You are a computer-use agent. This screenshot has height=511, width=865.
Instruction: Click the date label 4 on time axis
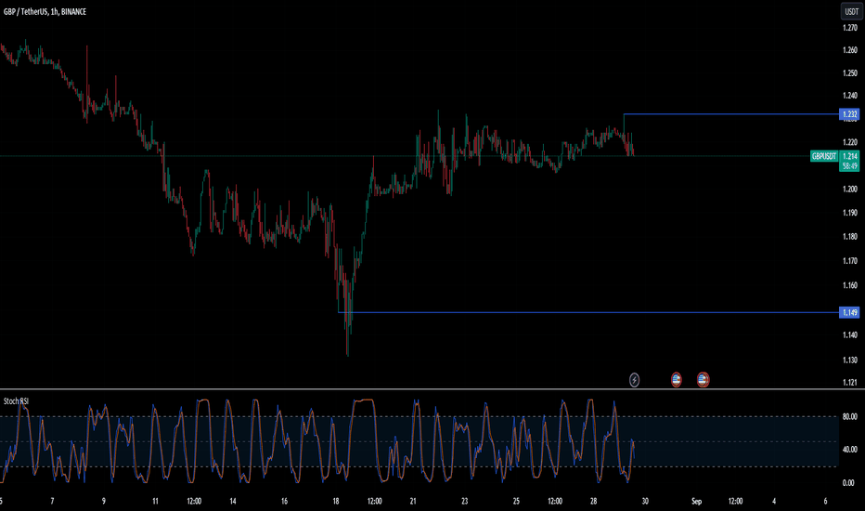point(774,501)
